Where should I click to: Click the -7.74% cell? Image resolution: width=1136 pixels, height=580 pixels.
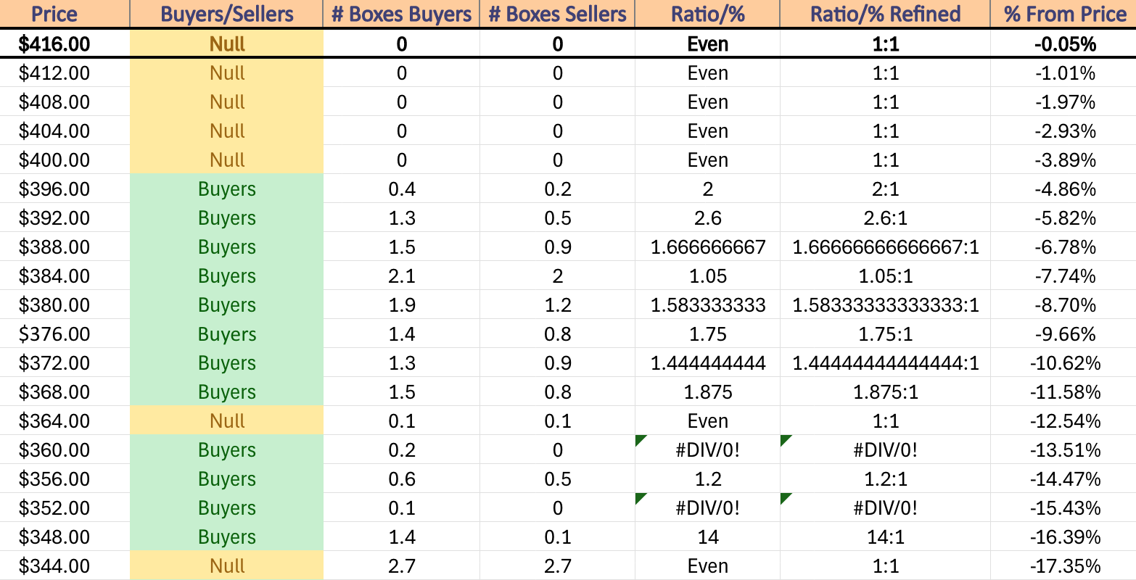1063,275
